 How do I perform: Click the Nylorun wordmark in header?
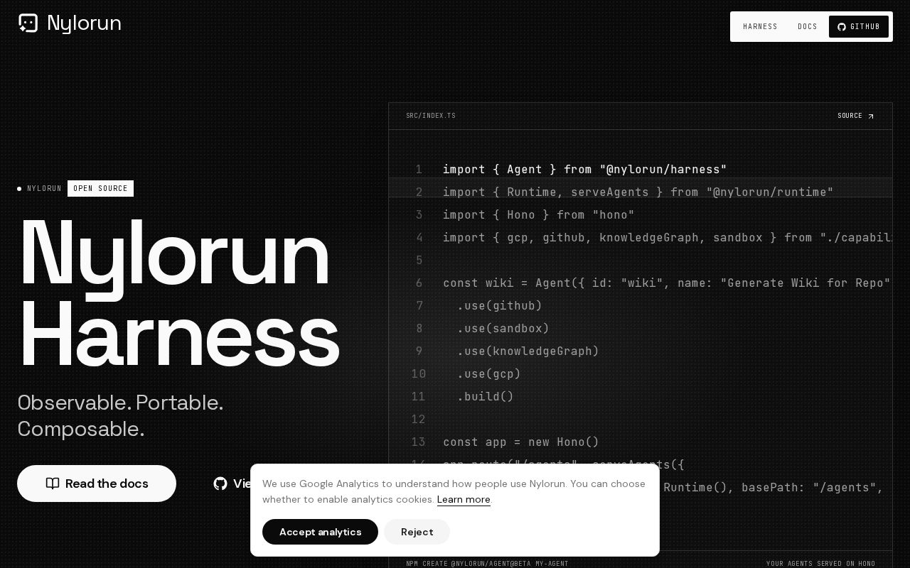click(x=84, y=23)
